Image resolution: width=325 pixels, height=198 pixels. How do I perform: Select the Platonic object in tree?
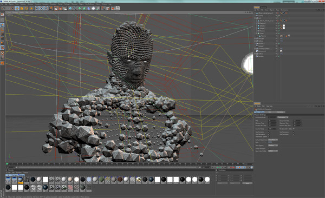click(x=263, y=36)
